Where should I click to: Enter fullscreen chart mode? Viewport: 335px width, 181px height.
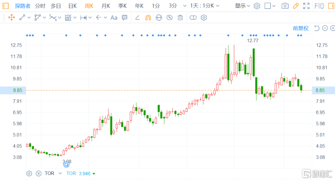307,6
